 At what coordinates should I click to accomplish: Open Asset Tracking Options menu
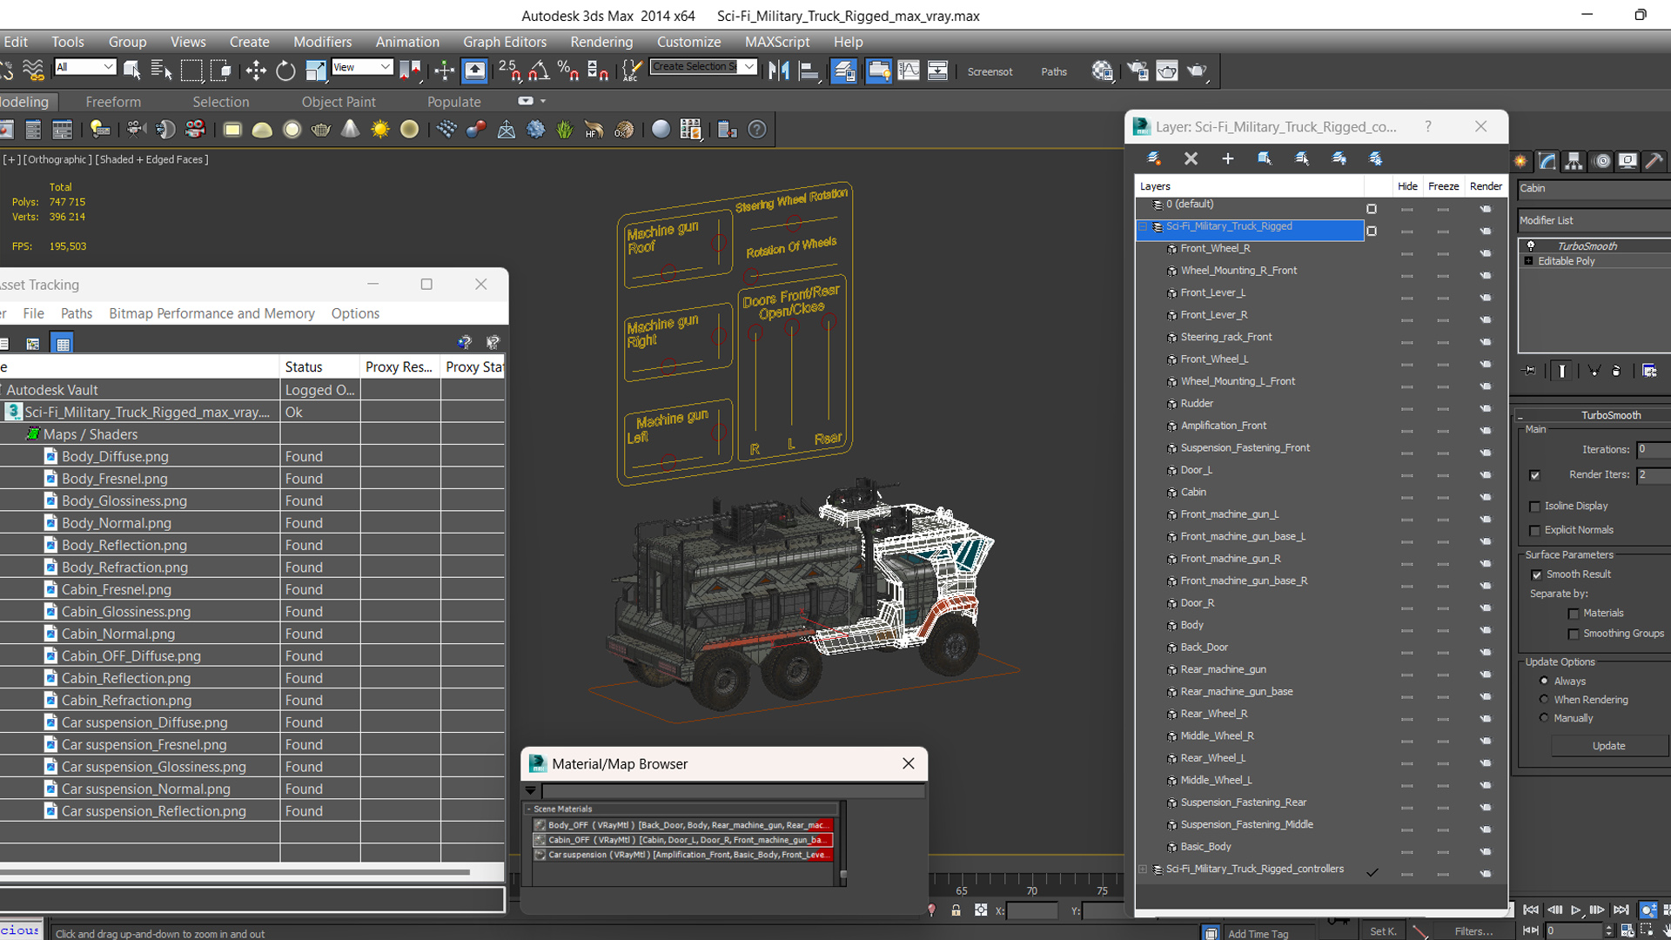click(x=355, y=313)
